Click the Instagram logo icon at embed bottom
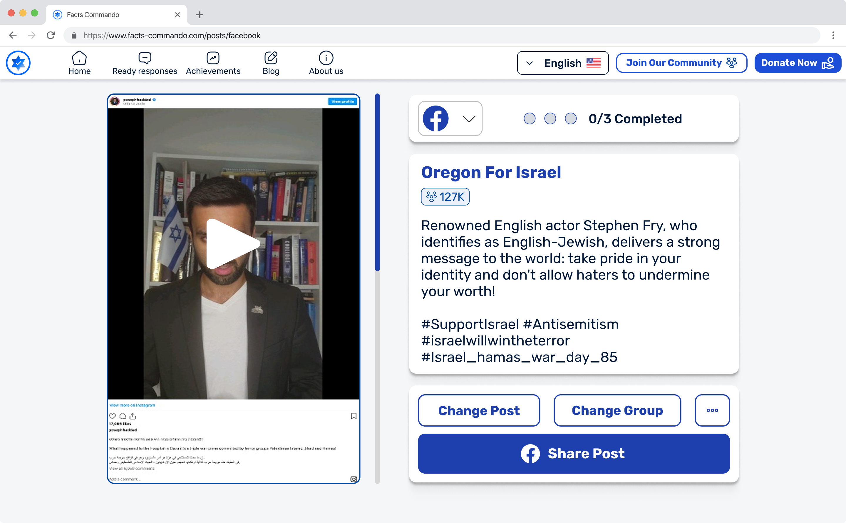 click(x=353, y=479)
